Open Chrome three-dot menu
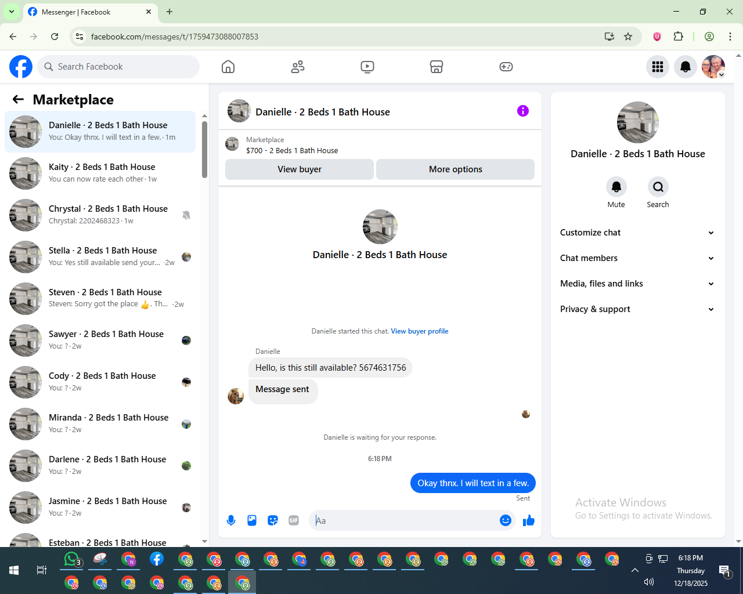The height and width of the screenshot is (594, 743). pos(730,37)
